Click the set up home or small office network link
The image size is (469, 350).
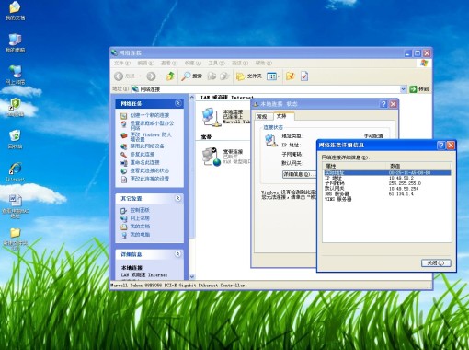pos(152,125)
